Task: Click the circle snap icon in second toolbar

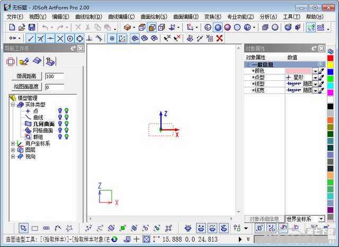Action: [69, 38]
